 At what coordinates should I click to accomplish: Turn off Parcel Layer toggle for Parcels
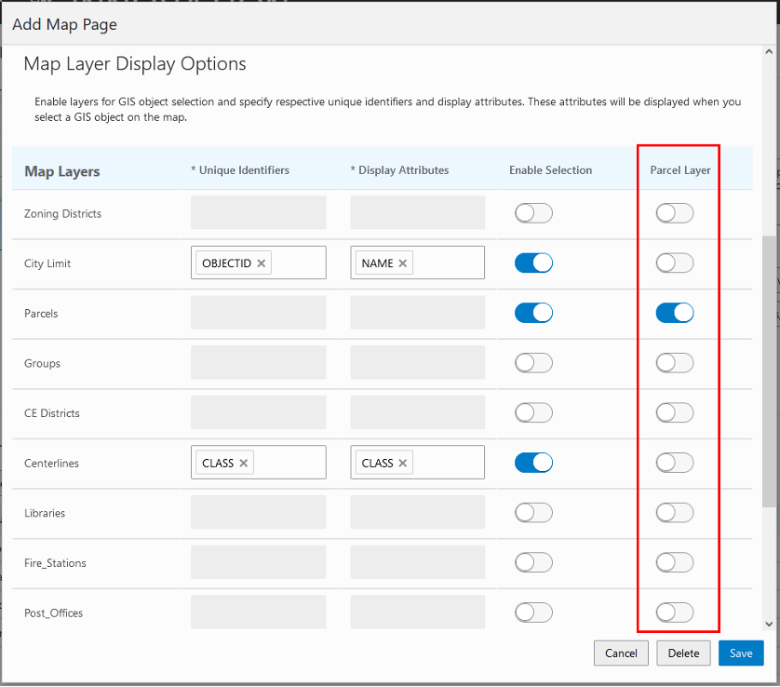point(675,313)
